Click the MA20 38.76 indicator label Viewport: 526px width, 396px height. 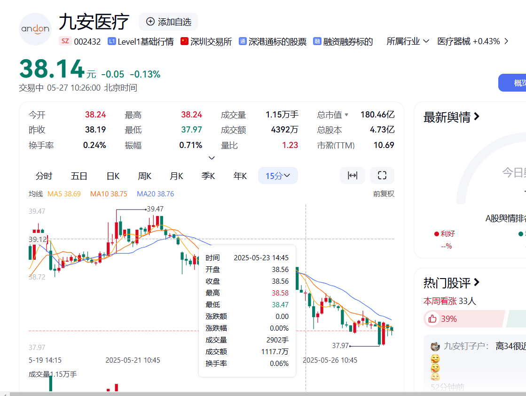point(155,194)
